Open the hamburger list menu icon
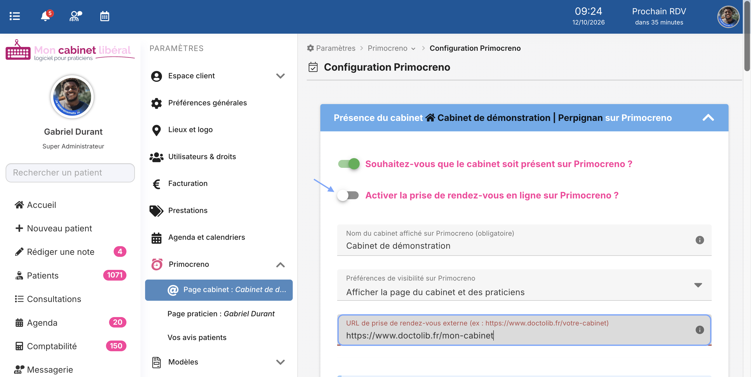The height and width of the screenshot is (377, 751). tap(15, 16)
